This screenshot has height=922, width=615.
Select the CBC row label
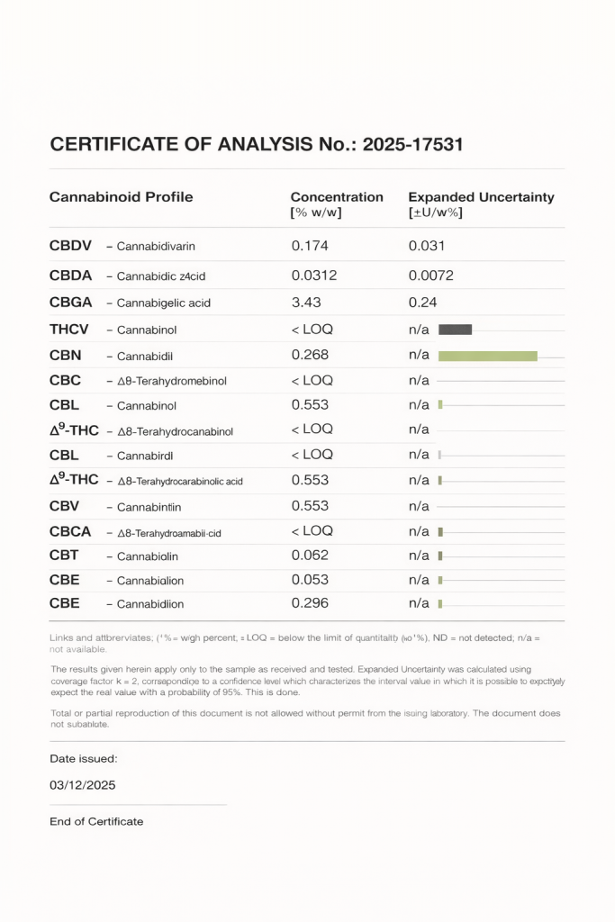65,380
